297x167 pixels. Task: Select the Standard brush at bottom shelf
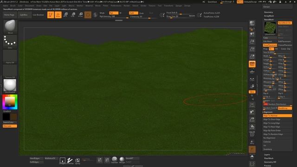(115, 160)
